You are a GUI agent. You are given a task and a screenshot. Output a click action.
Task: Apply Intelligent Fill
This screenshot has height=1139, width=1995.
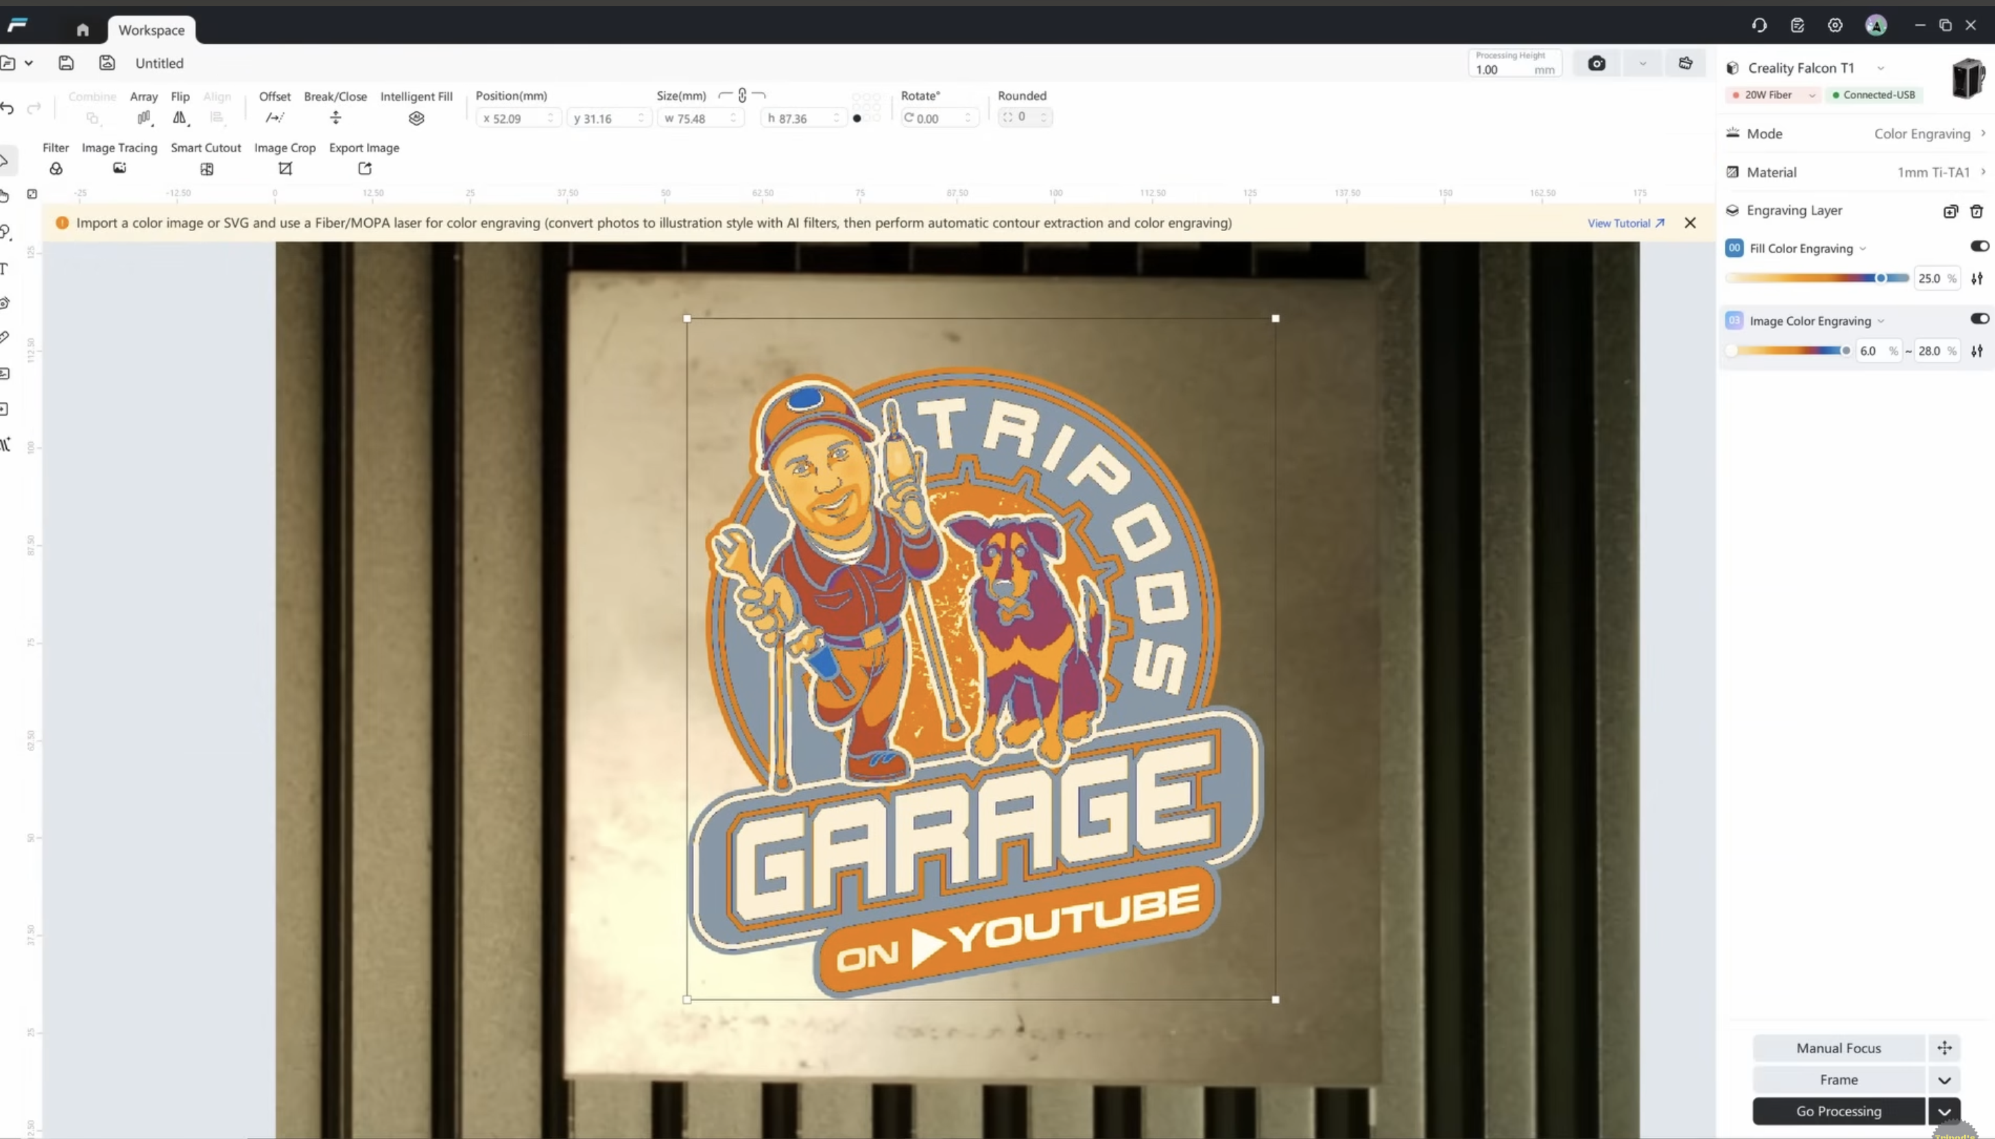pos(416,108)
